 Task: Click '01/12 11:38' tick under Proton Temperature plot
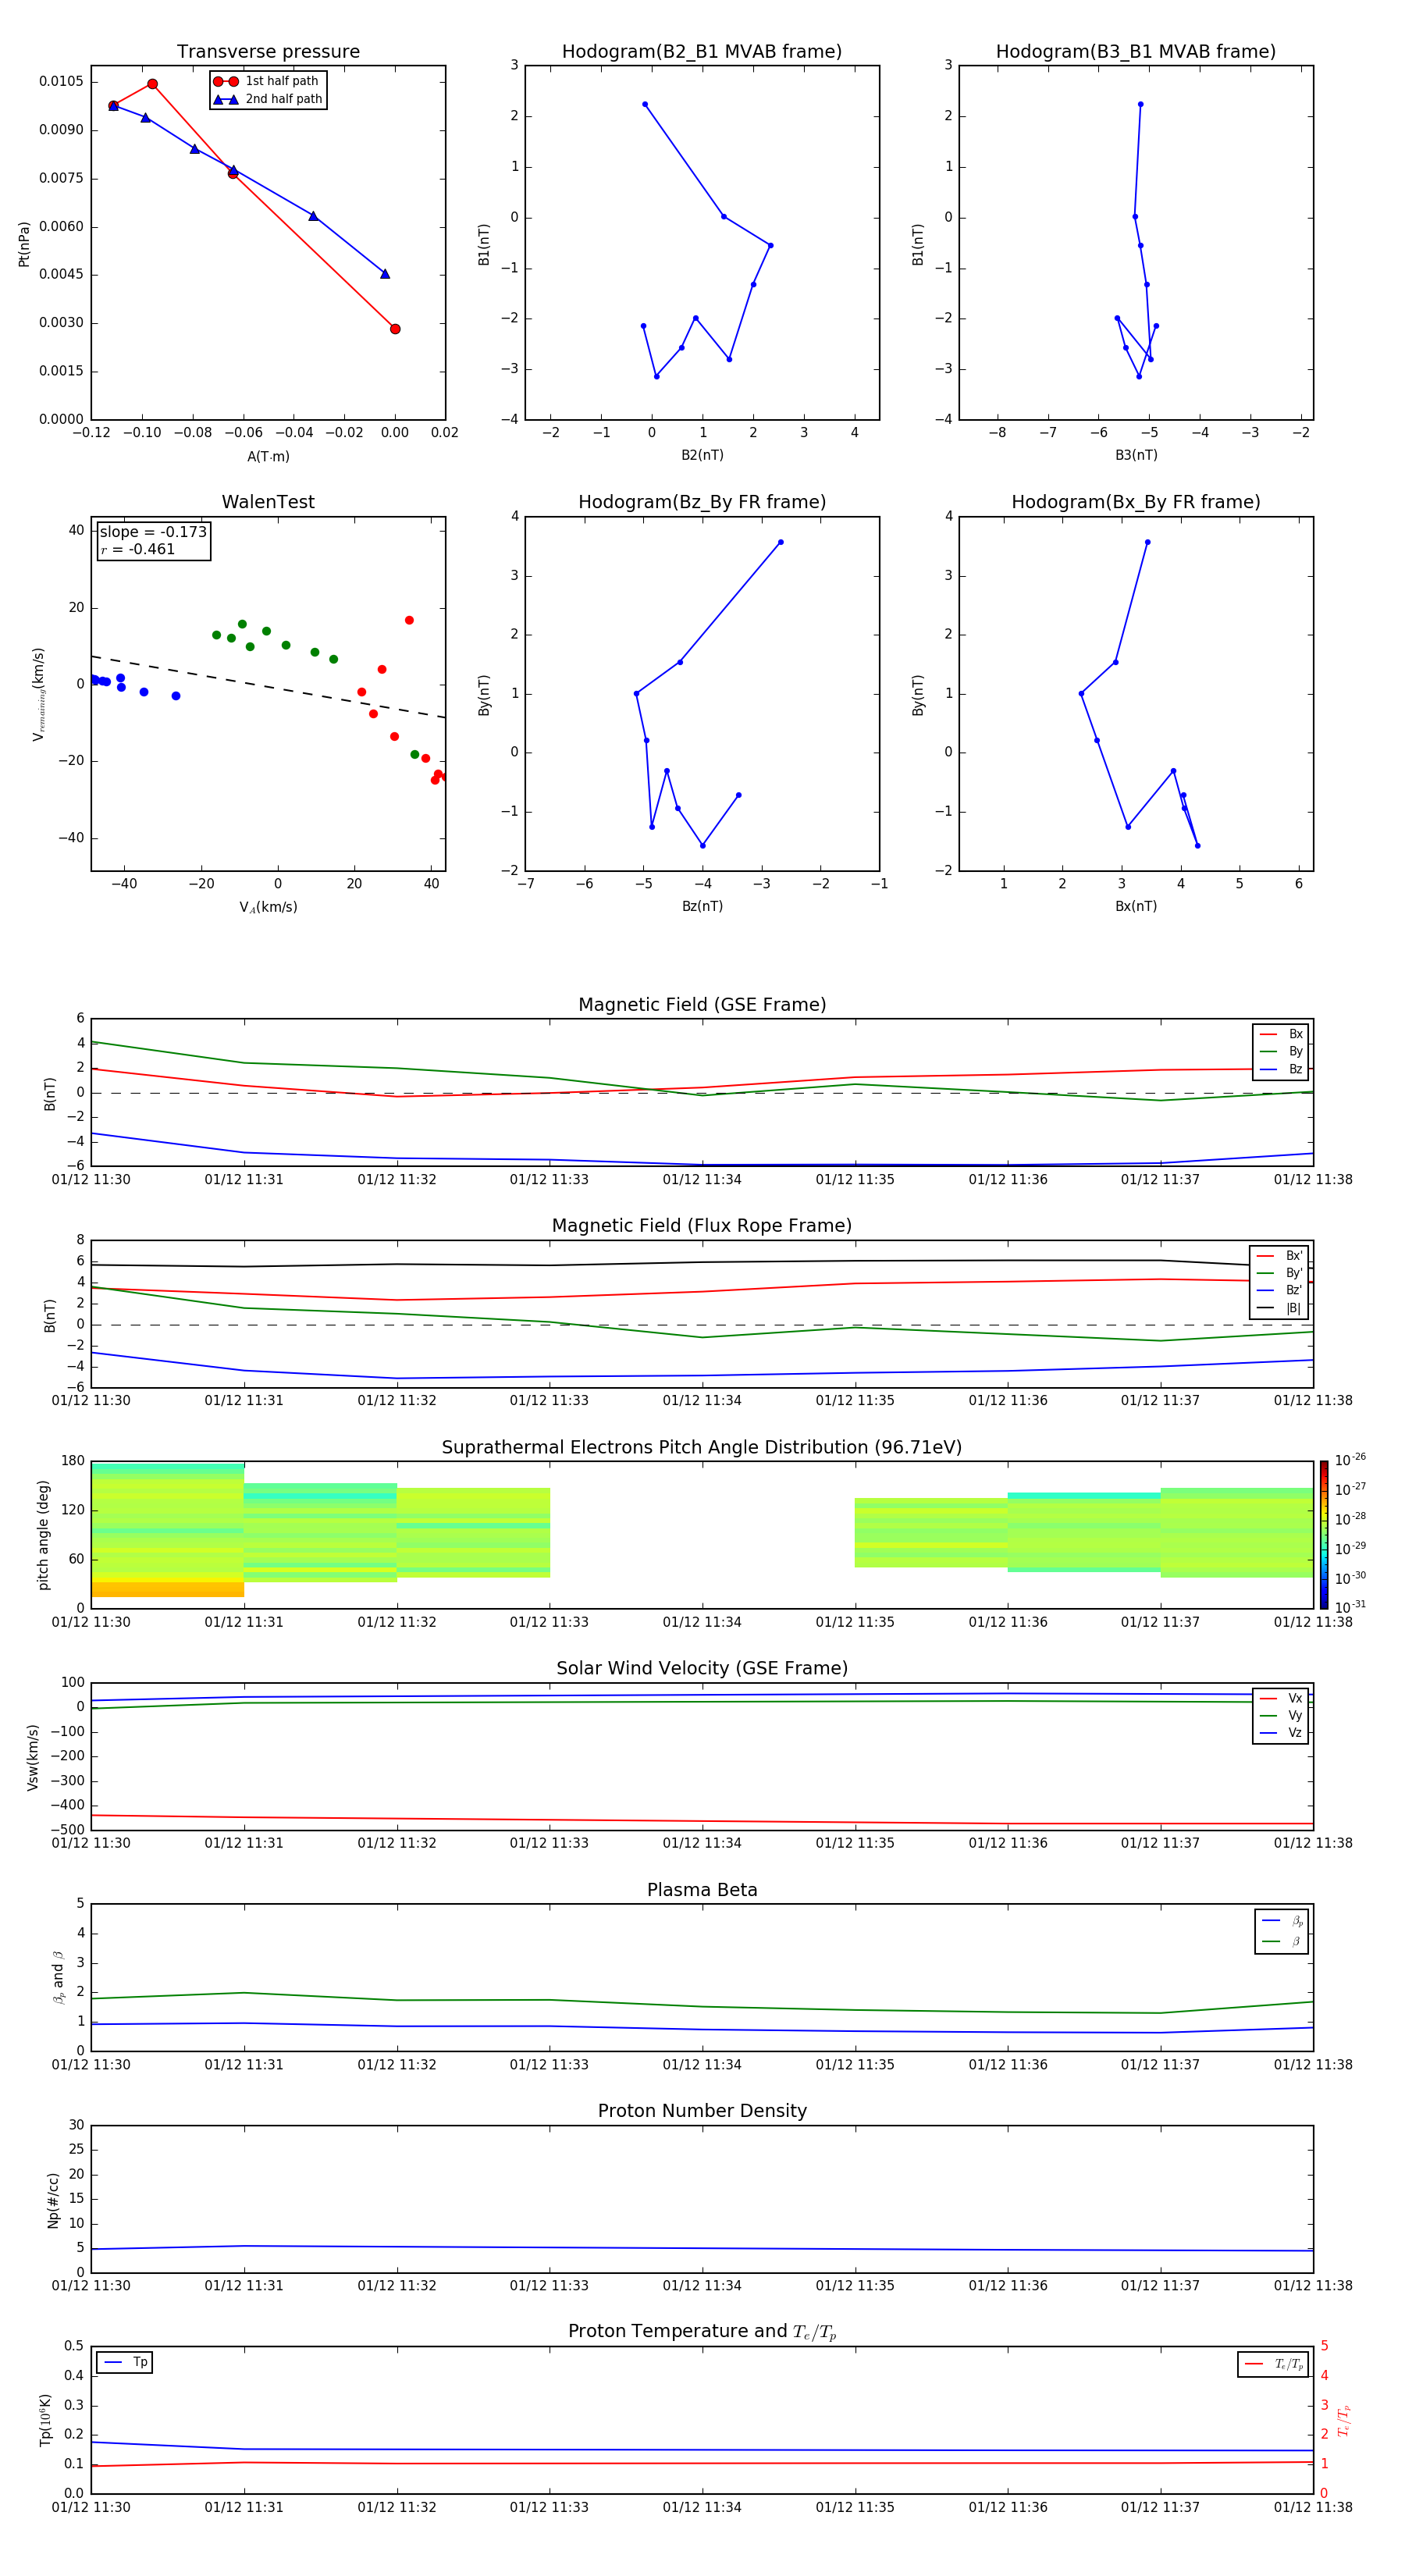coord(1313,2507)
